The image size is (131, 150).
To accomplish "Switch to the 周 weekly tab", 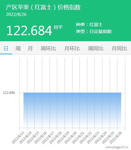I will (18, 49).
